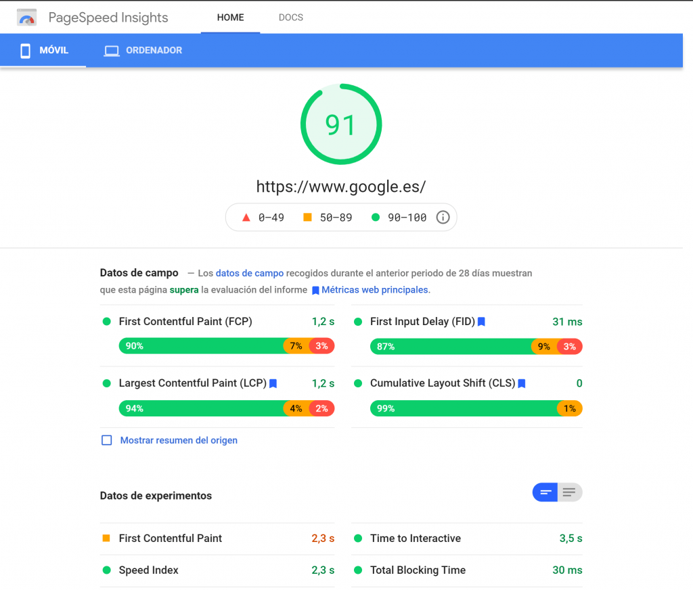This screenshot has height=590, width=693.
Task: Click the green dot beside Speed Index
Action: (x=107, y=570)
